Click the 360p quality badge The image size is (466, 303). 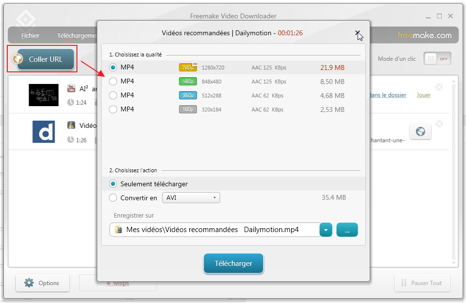[x=188, y=96]
